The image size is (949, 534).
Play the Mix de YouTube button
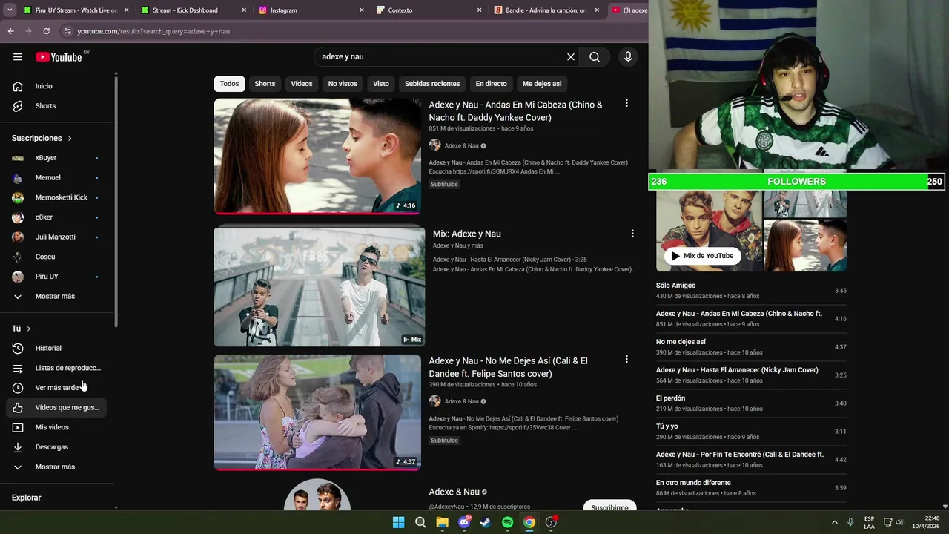702,256
